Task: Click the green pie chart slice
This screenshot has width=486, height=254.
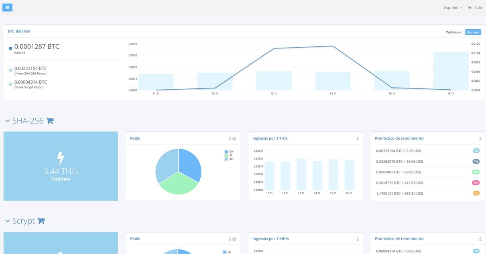Action: (x=178, y=185)
